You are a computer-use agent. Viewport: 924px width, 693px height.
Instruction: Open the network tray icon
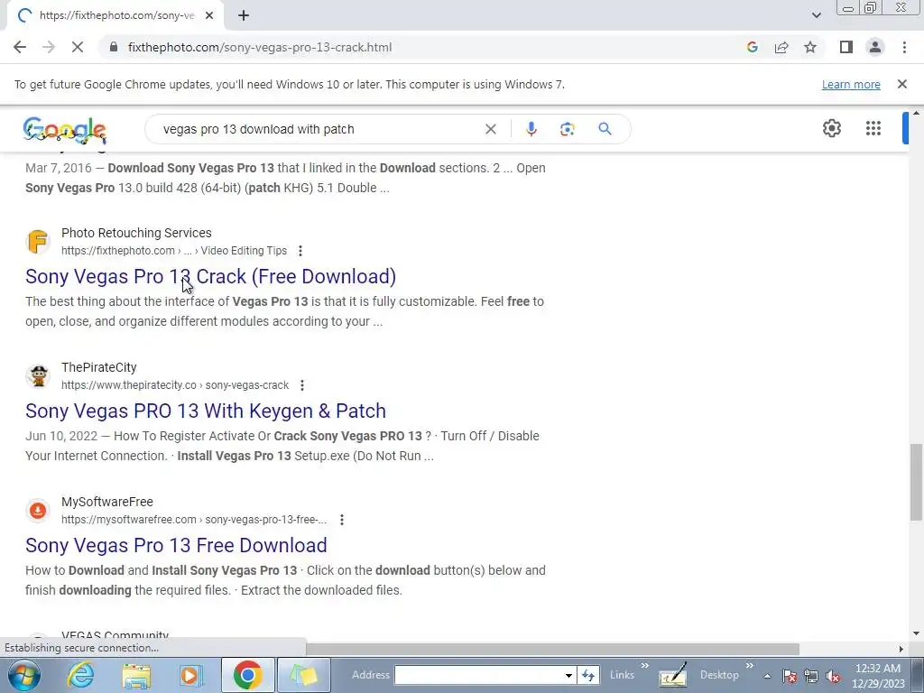pos(811,676)
